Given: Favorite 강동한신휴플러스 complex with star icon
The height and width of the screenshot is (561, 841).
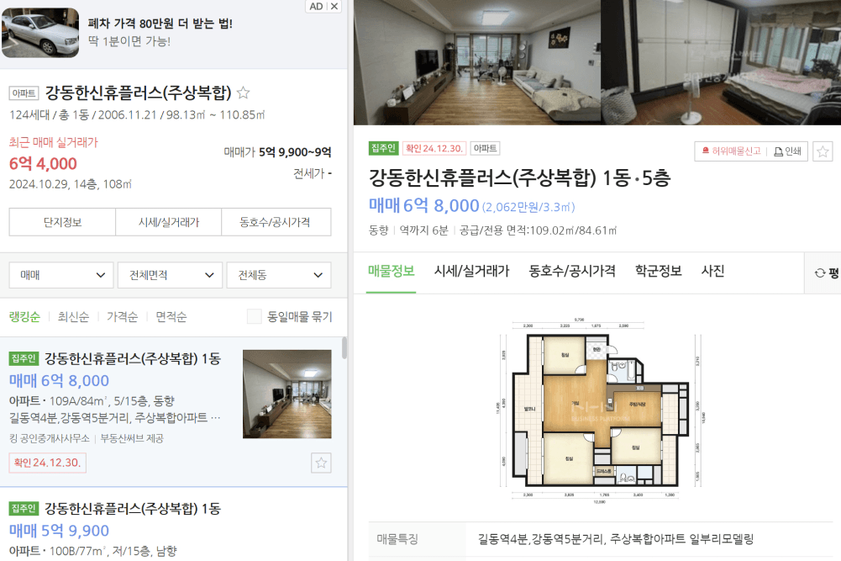Looking at the screenshot, I should [x=243, y=93].
